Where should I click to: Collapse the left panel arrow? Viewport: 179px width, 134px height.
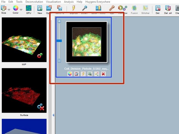53,115
